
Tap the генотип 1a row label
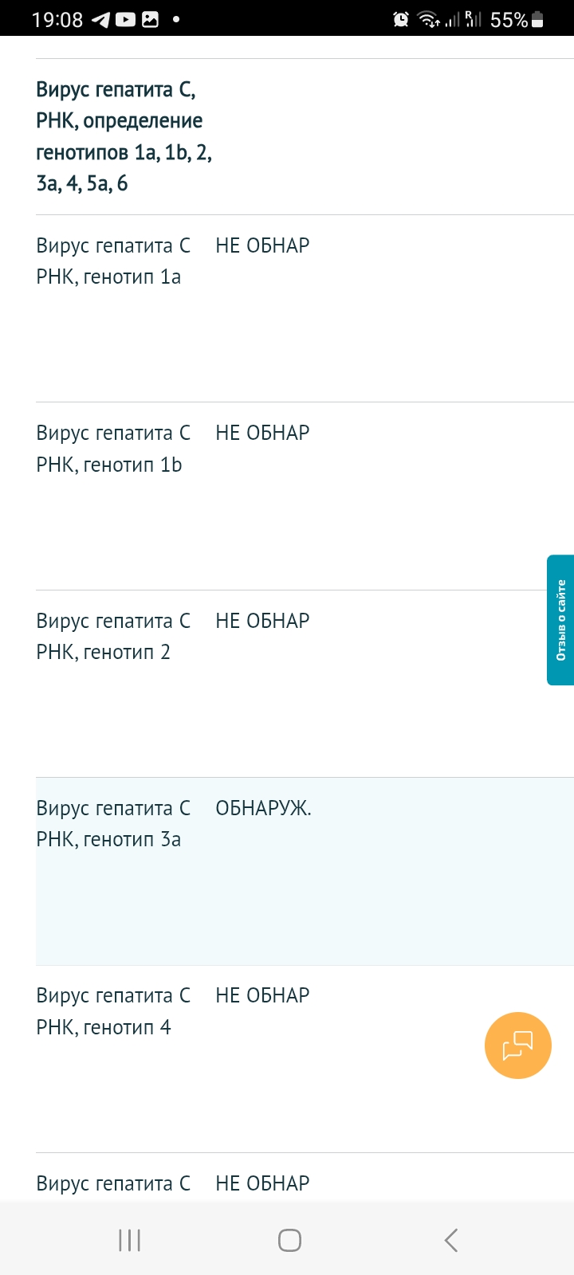113,261
